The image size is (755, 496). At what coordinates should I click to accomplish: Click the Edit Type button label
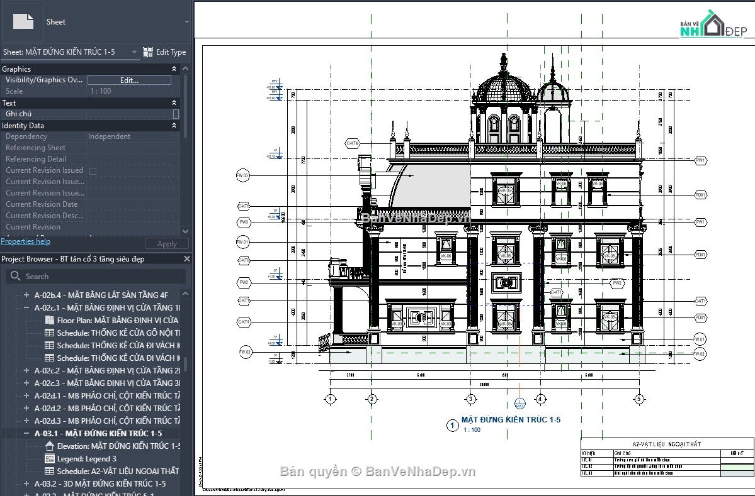pos(171,52)
